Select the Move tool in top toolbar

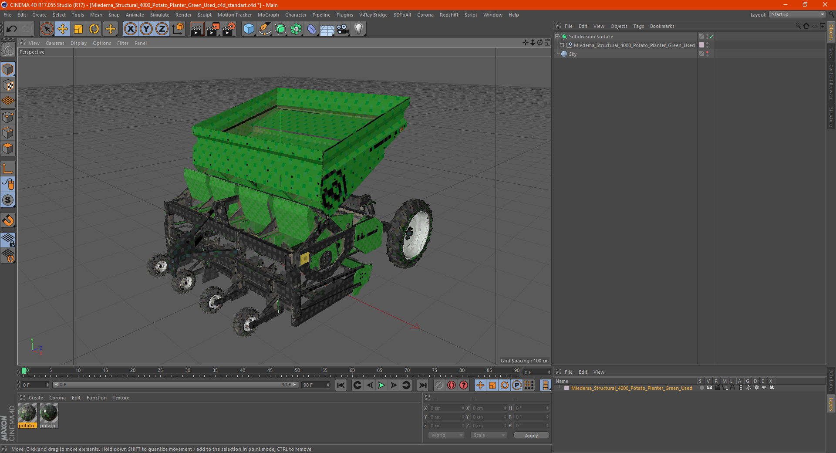click(x=63, y=29)
